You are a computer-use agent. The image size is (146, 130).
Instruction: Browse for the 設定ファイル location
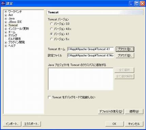coord(125,55)
